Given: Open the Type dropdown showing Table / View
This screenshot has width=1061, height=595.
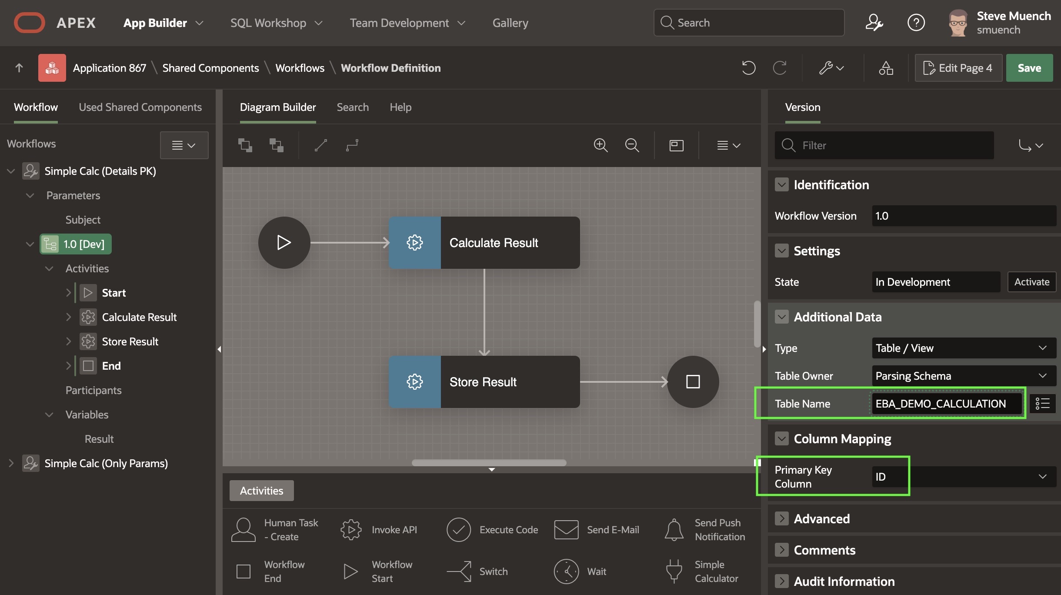Looking at the screenshot, I should coord(963,348).
